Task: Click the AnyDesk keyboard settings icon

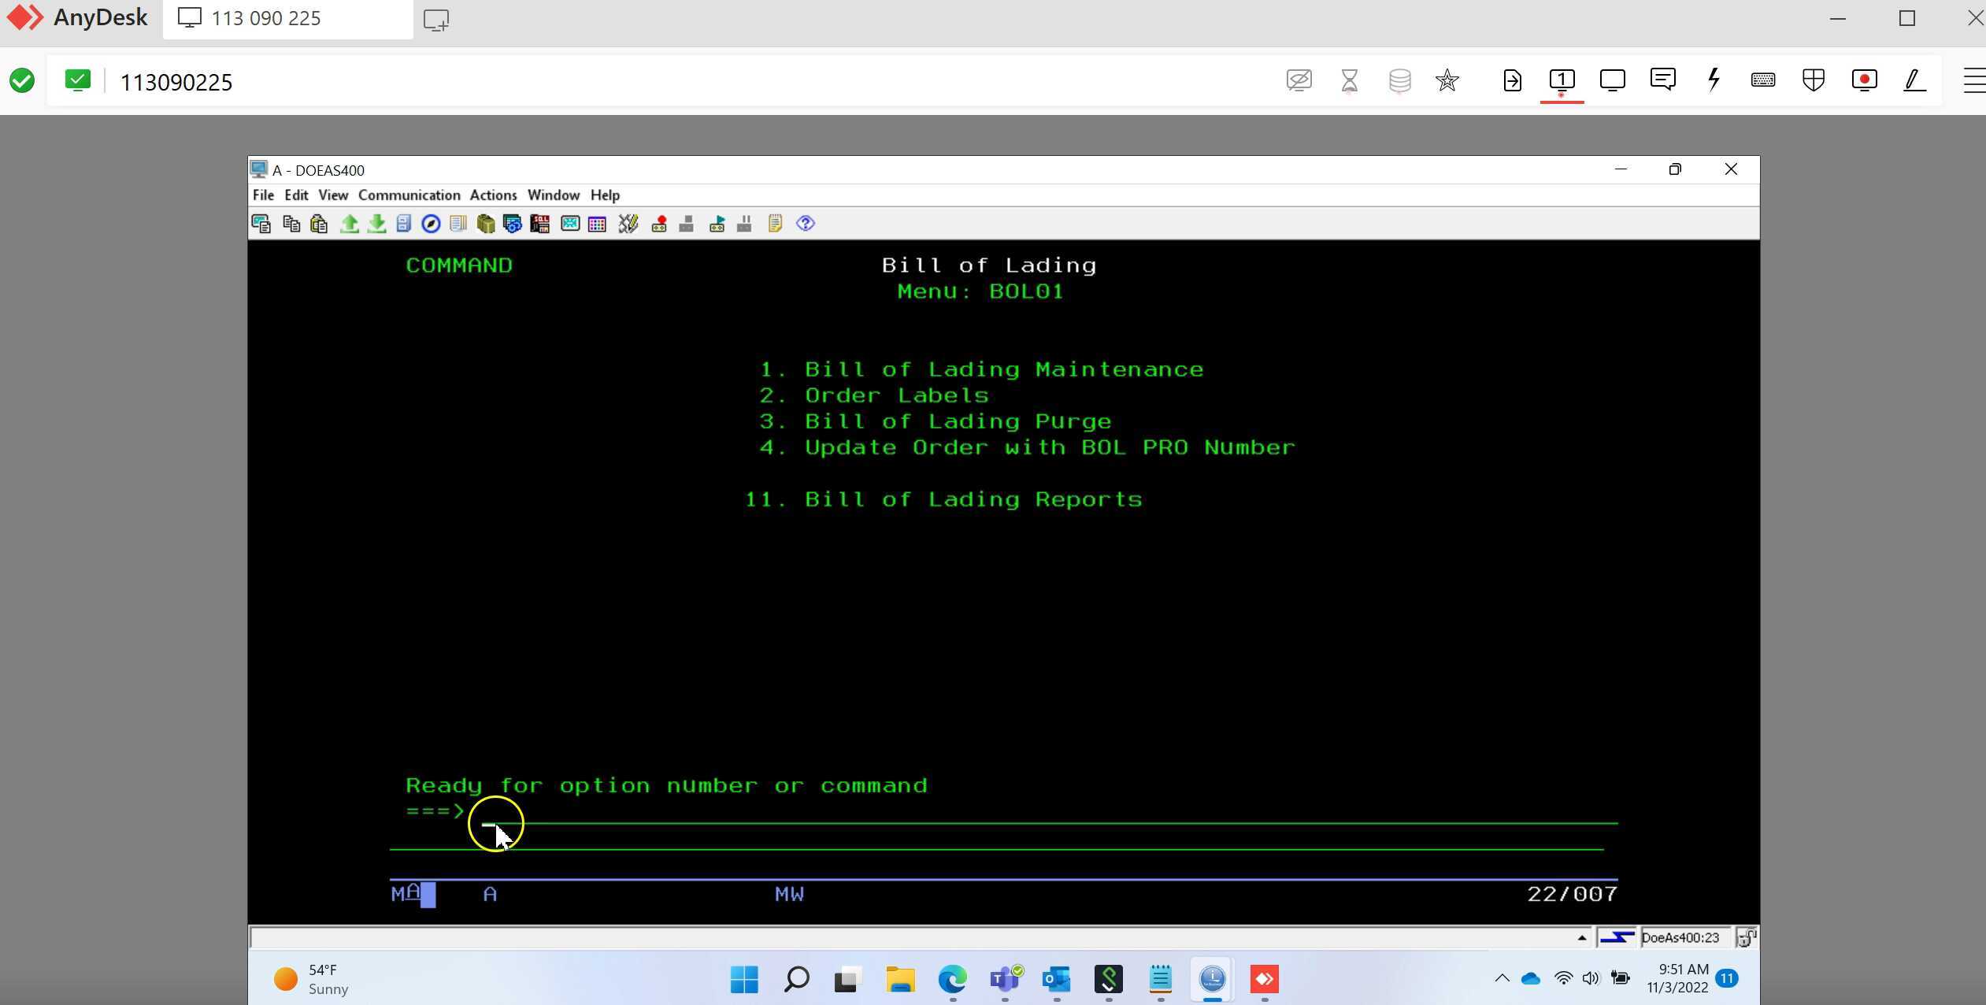Action: [x=1762, y=80]
